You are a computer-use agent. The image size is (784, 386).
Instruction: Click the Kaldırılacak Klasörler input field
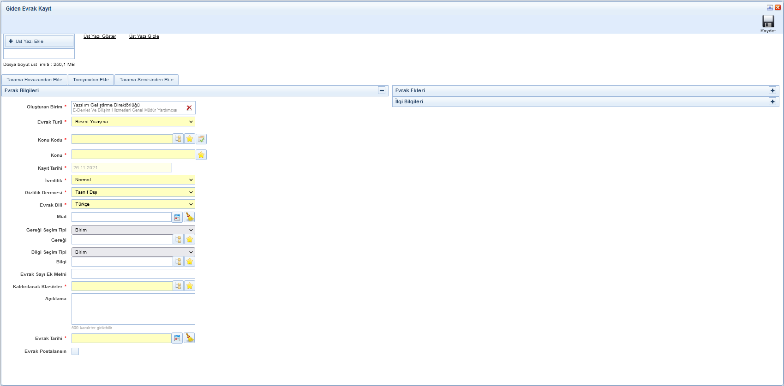tap(122, 286)
